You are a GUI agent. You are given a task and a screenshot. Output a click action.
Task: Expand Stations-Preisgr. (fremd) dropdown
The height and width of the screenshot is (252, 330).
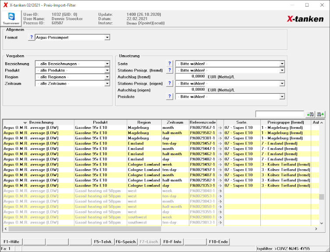pos(282,70)
